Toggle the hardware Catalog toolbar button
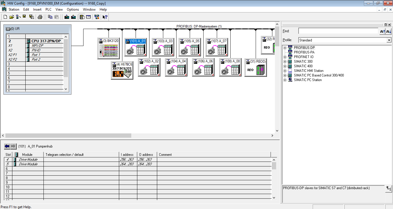The width and height of the screenshot is (393, 209). [x=82, y=17]
